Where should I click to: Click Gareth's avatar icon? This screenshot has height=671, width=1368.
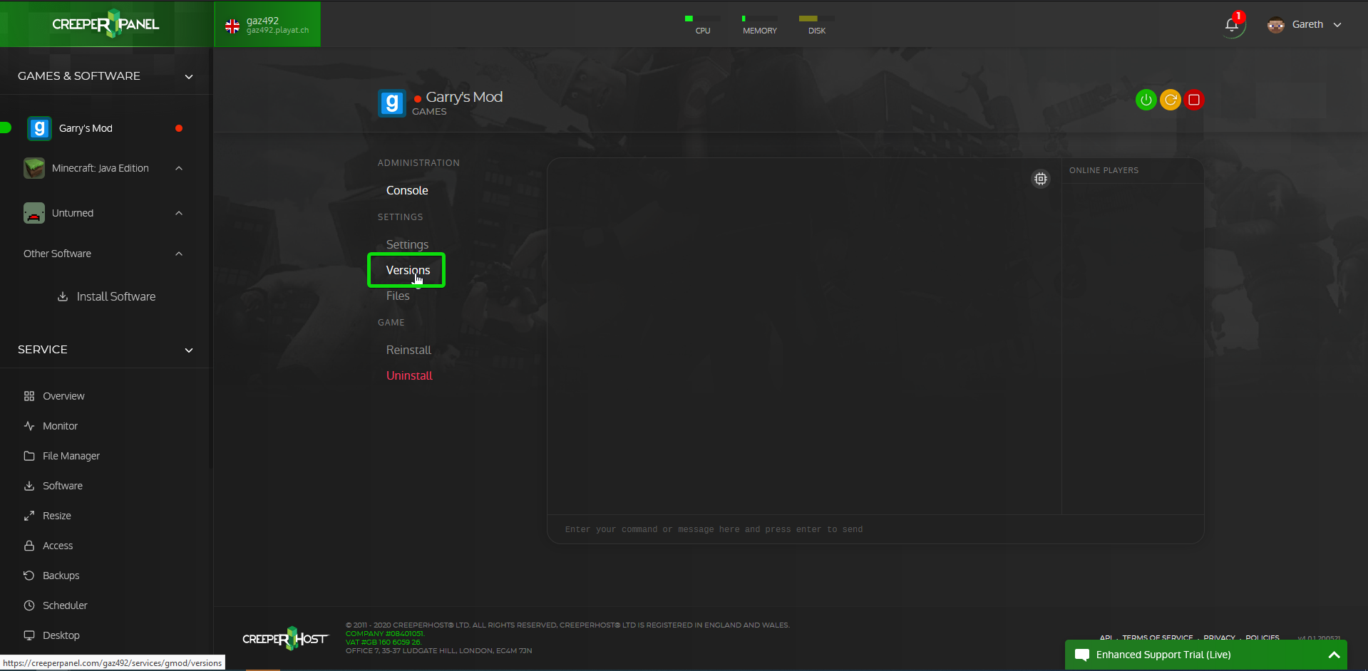click(x=1275, y=25)
